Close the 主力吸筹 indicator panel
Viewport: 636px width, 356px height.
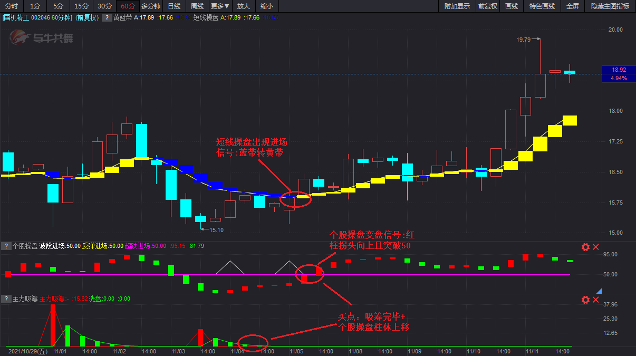(596, 300)
